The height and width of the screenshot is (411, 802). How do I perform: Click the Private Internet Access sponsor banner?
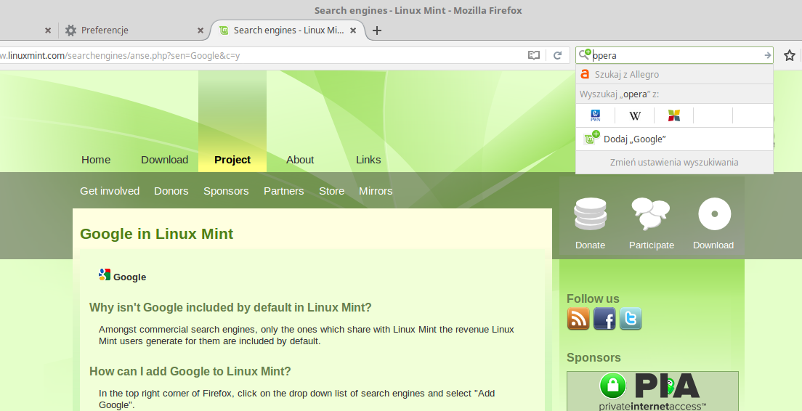point(652,391)
